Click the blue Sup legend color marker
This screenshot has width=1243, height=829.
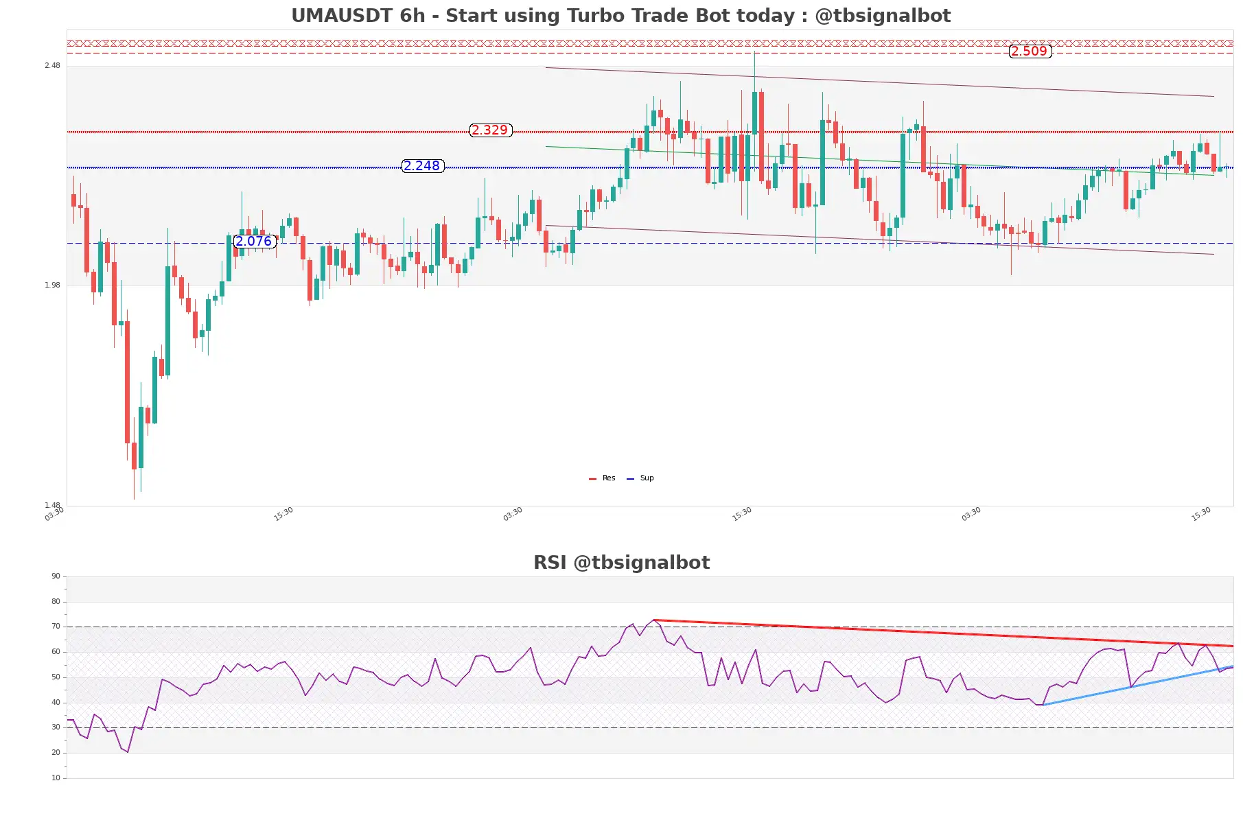(630, 479)
